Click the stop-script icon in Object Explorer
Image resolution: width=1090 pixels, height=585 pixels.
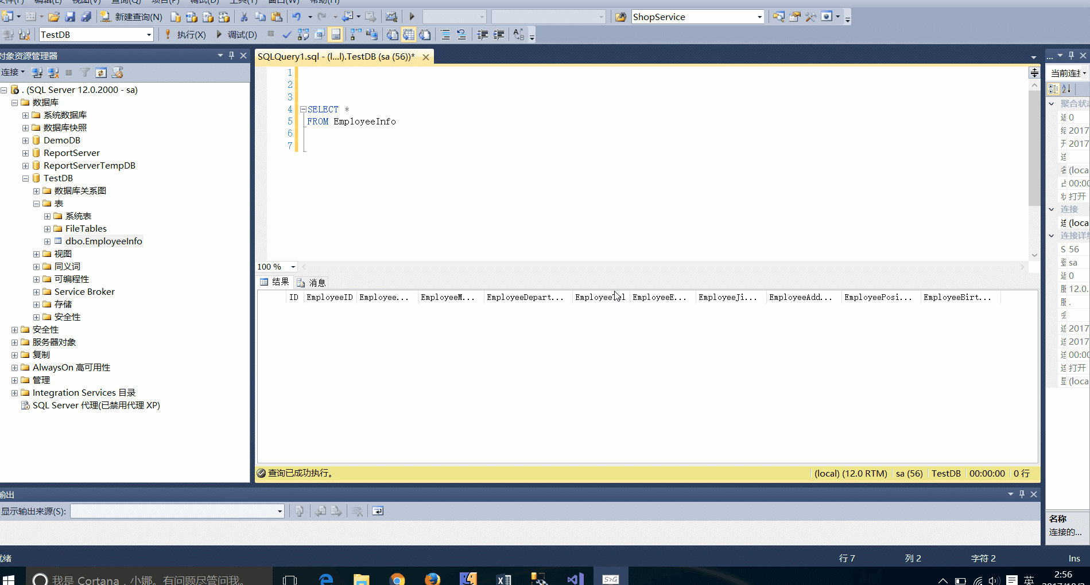118,72
